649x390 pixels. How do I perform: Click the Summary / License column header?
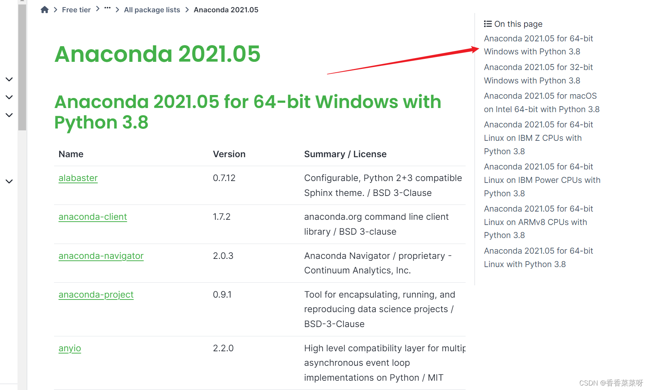(x=345, y=154)
